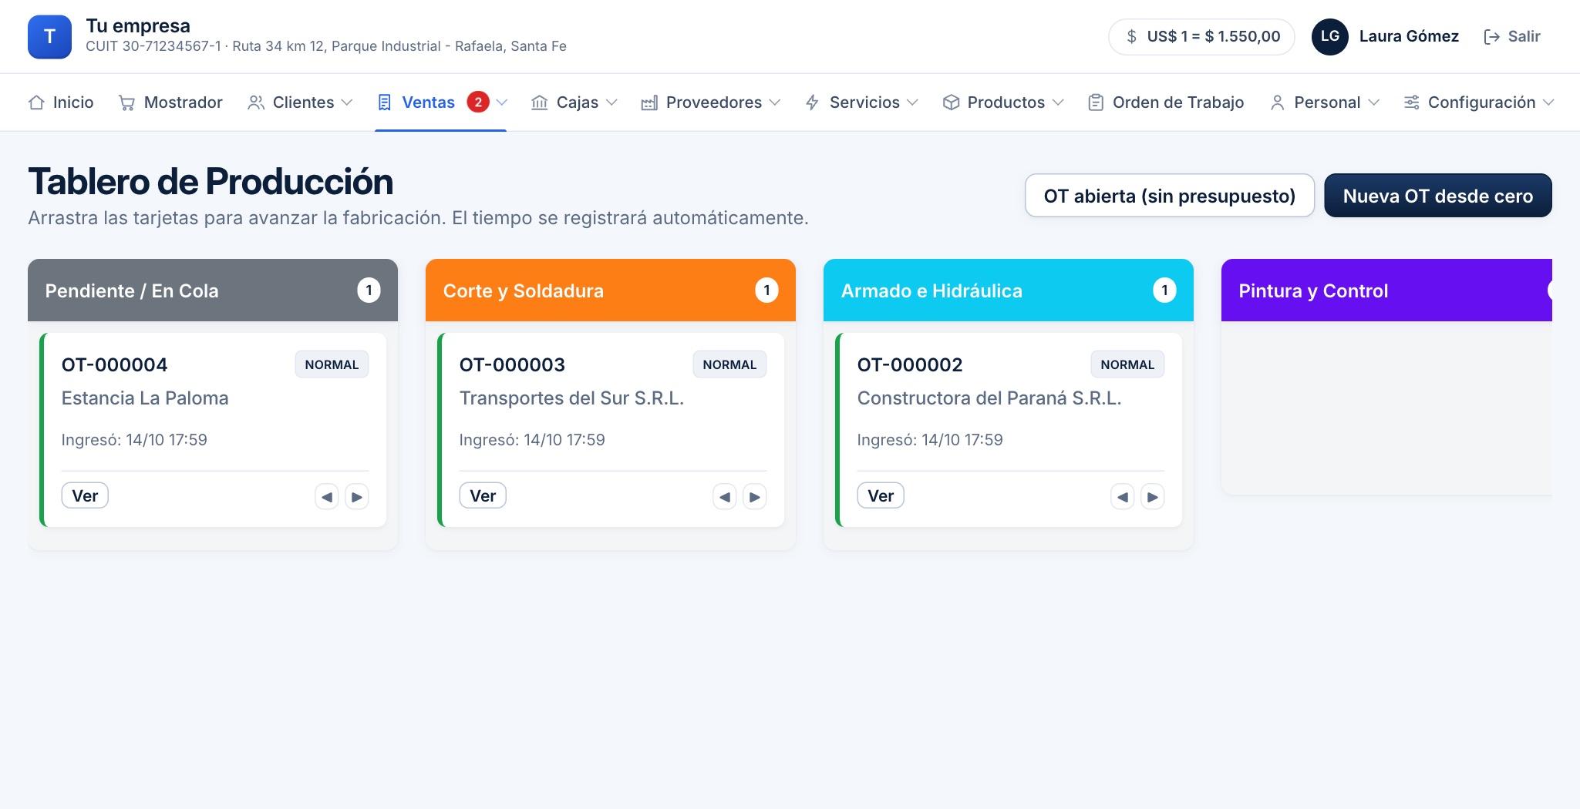Image resolution: width=1580 pixels, height=809 pixels.
Task: Click the Ventas receipt icon
Action: point(385,102)
